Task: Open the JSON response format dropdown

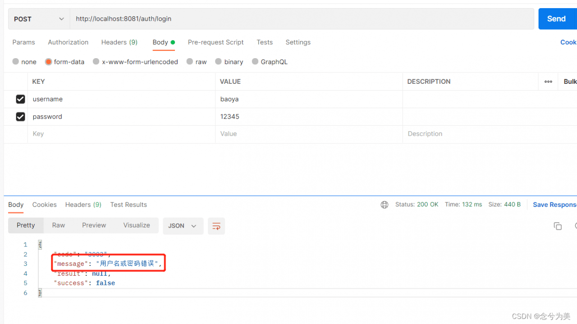Action: click(183, 226)
